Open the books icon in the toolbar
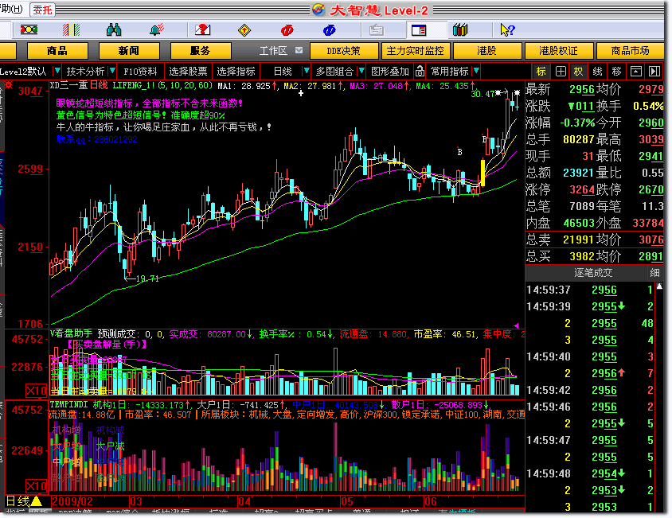The width and height of the screenshot is (672, 518). click(460, 30)
